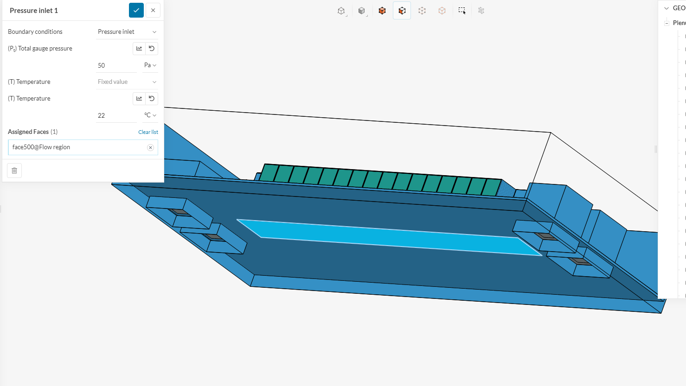Click the total gauge pressure value field
This screenshot has width=686, height=386.
[116, 65]
